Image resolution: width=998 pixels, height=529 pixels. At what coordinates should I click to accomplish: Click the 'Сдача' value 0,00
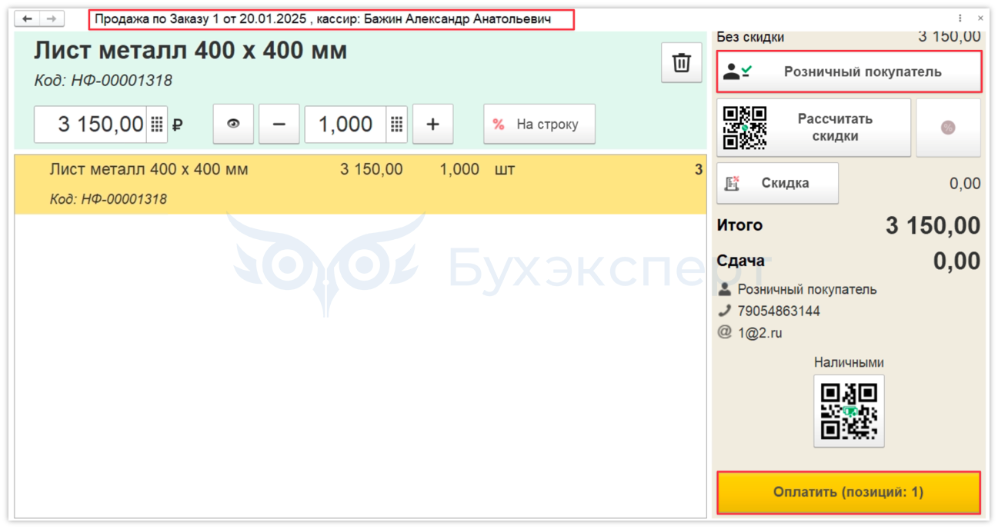point(956,261)
